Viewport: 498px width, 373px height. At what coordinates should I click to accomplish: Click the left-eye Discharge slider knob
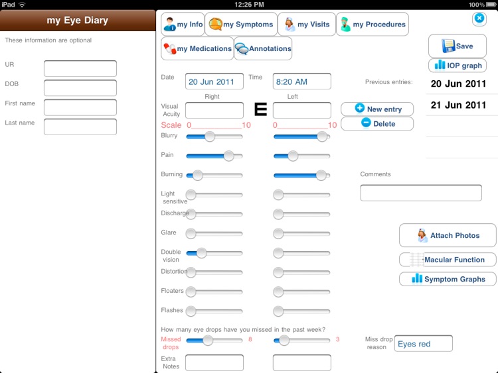(278, 214)
